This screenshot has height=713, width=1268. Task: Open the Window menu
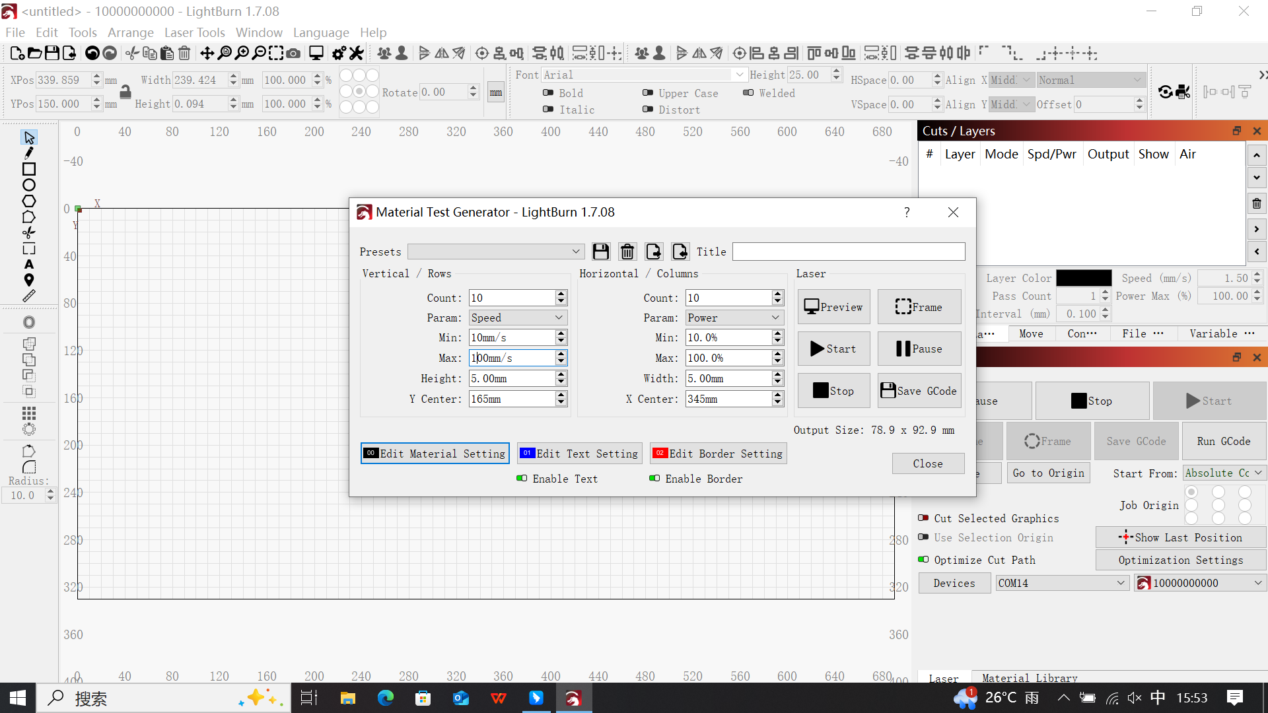(x=259, y=32)
